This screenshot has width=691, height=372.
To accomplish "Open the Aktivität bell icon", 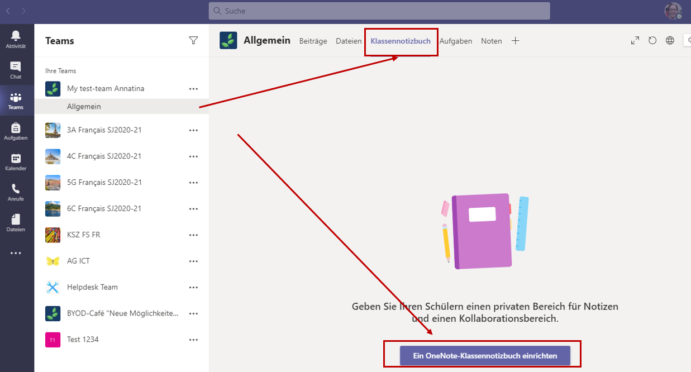I will pyautogui.click(x=16, y=39).
